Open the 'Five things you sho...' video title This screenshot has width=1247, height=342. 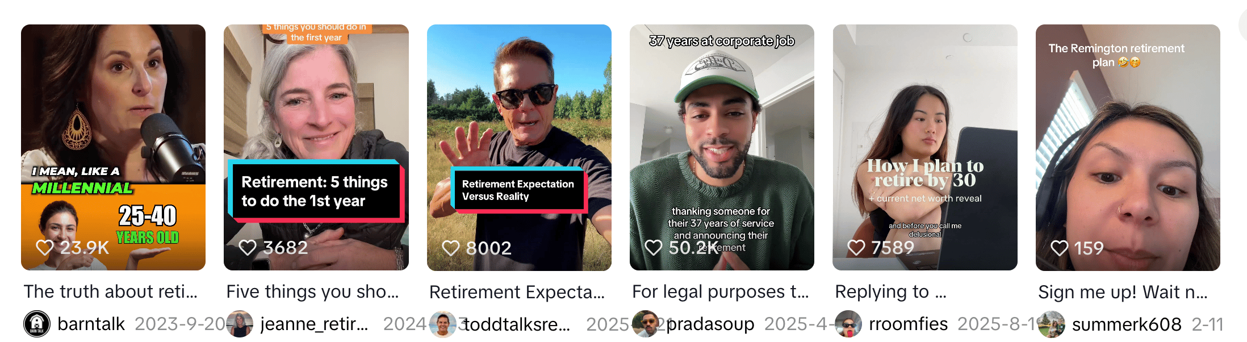click(x=312, y=292)
